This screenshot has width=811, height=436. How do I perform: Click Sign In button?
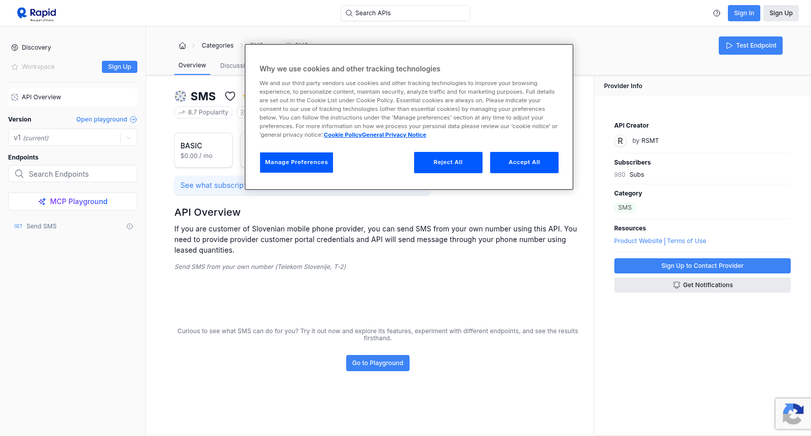tap(744, 13)
